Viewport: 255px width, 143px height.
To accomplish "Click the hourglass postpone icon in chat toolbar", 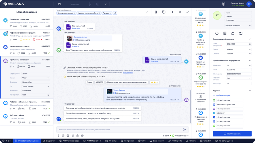I will 156,12.
